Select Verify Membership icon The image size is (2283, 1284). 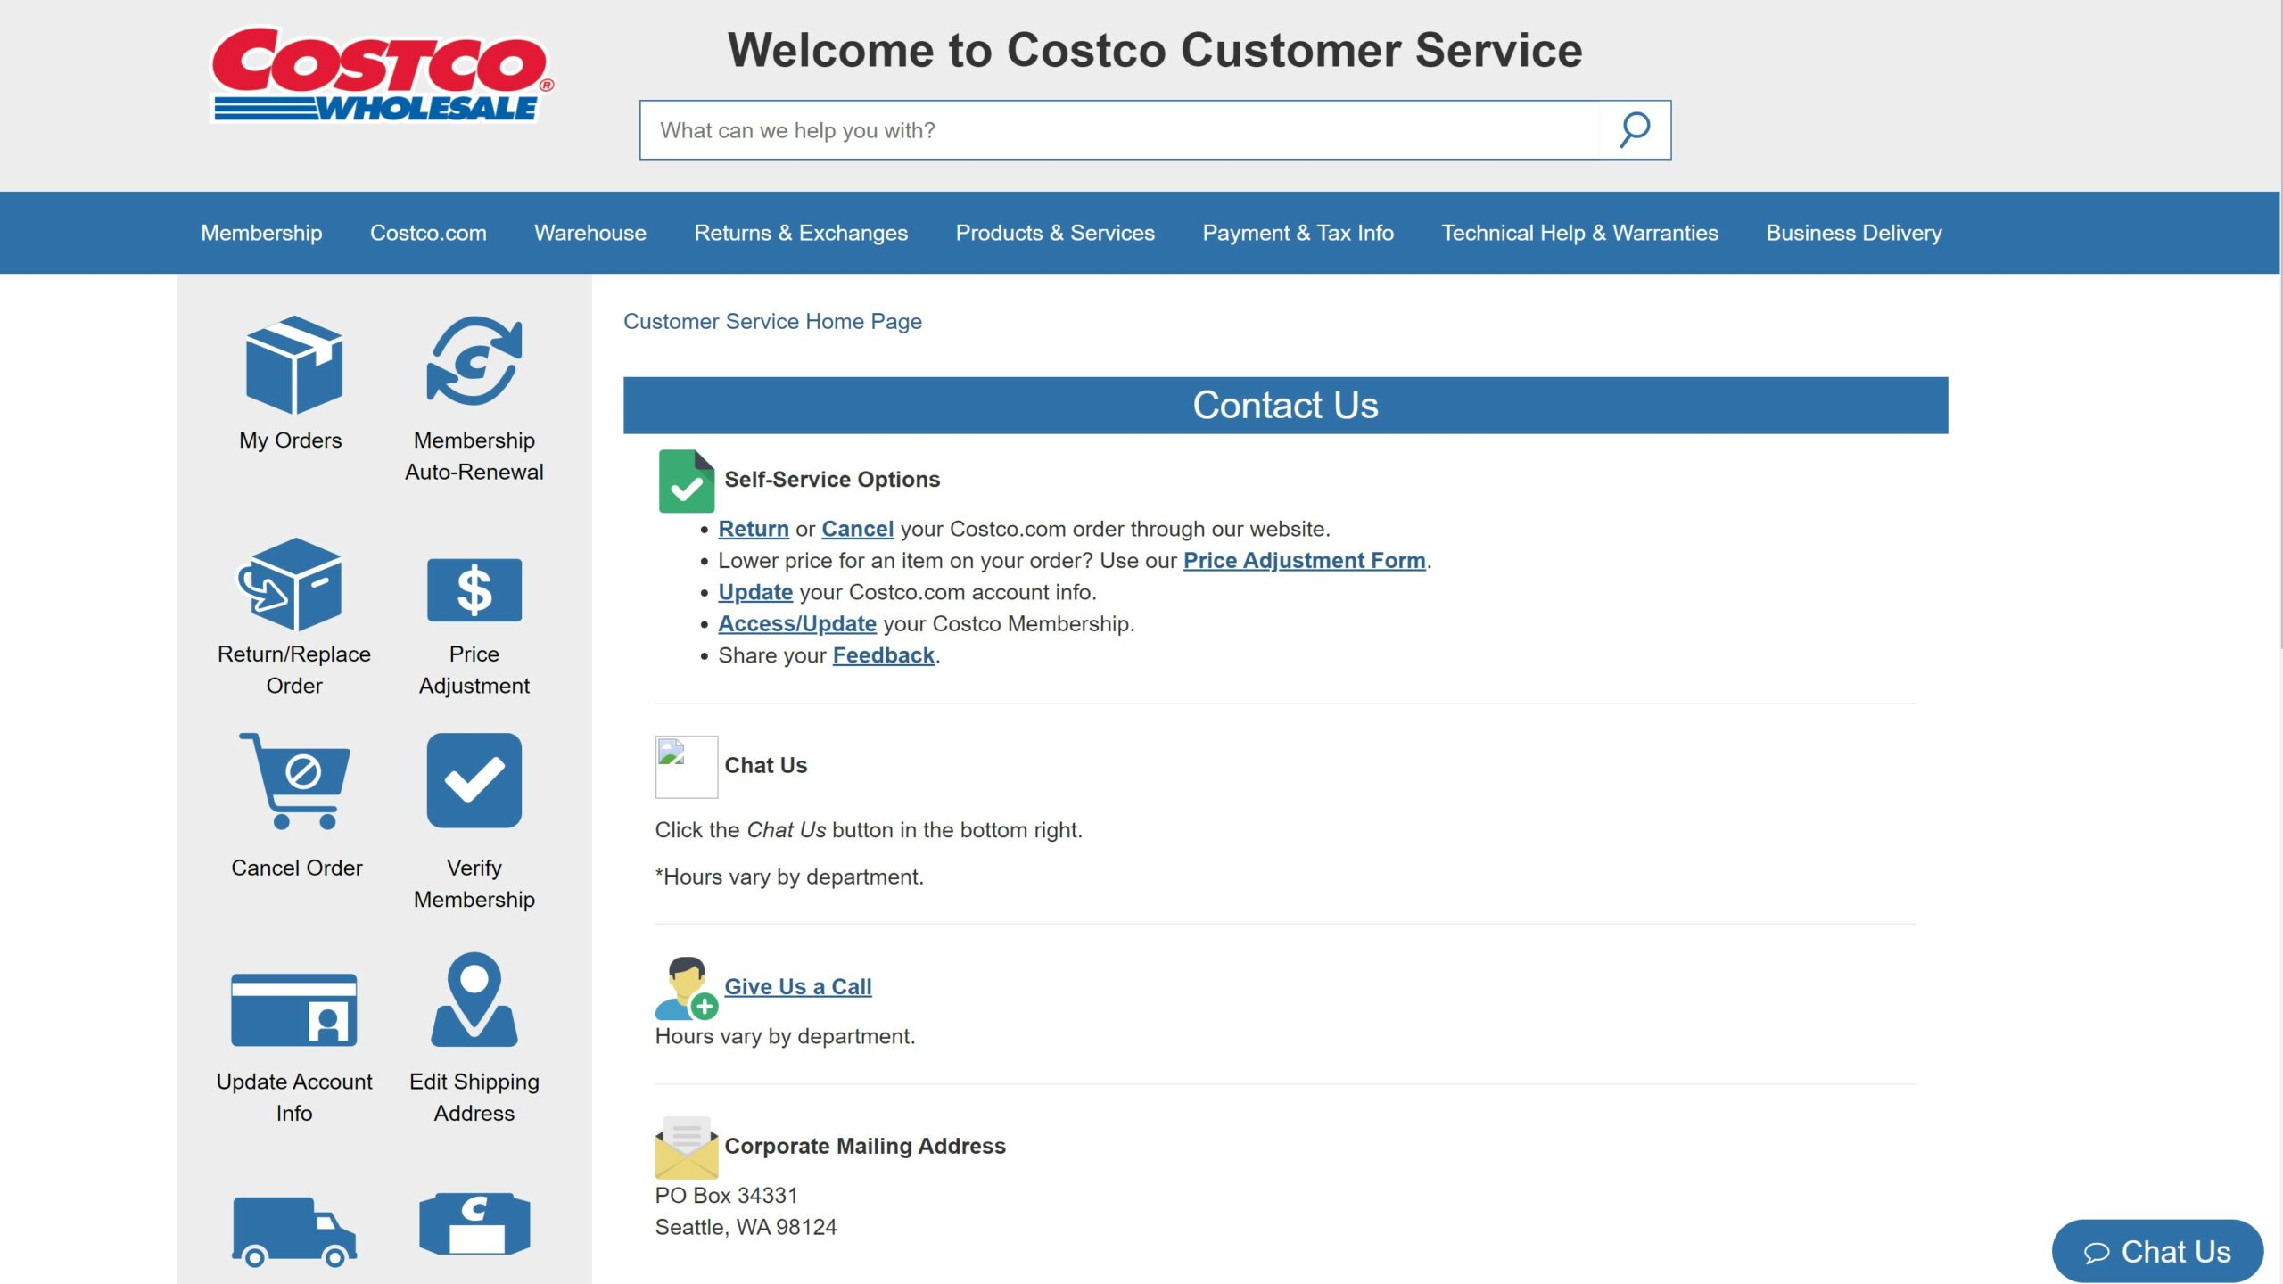tap(474, 779)
